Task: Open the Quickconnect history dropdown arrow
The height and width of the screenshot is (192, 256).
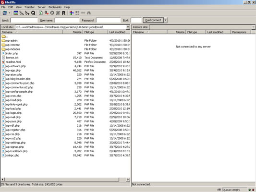Action: click(166, 20)
